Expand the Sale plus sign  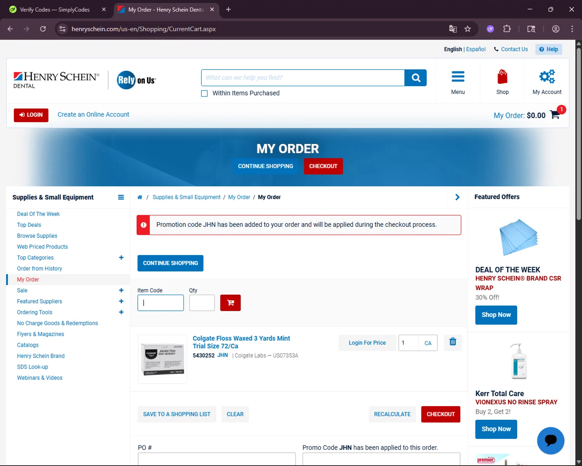[x=121, y=290]
